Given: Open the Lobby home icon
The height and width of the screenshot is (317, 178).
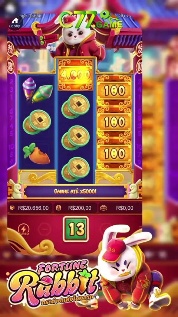Looking at the screenshot, I should [x=15, y=23].
